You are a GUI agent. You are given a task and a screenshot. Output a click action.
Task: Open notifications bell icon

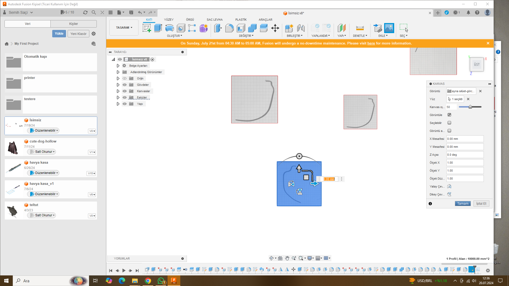468,12
